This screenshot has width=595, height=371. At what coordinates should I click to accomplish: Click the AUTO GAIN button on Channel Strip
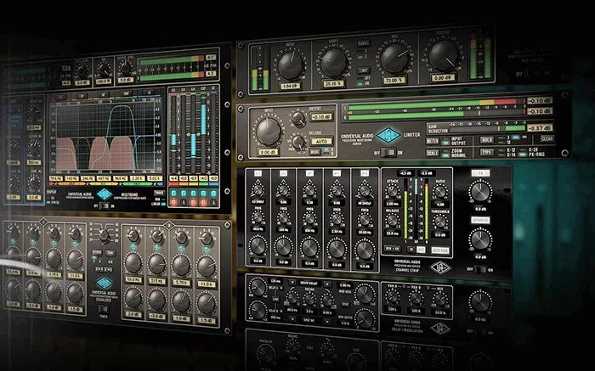[439, 250]
